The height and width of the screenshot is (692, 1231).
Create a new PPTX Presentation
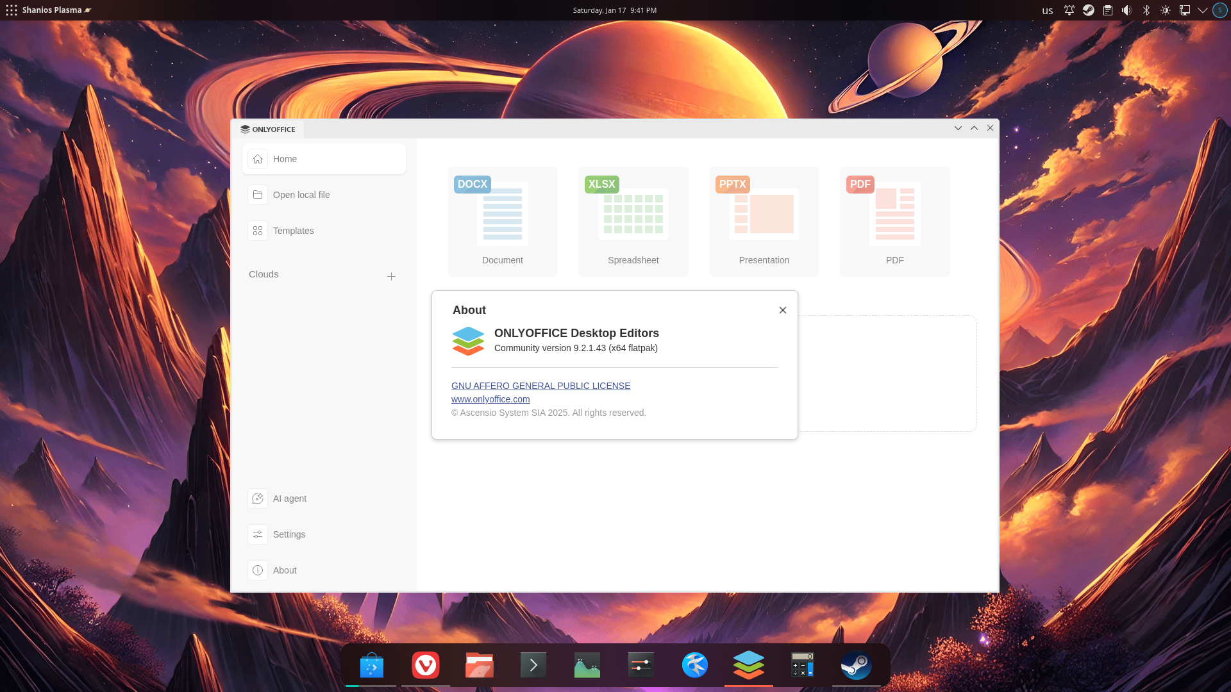(x=764, y=221)
